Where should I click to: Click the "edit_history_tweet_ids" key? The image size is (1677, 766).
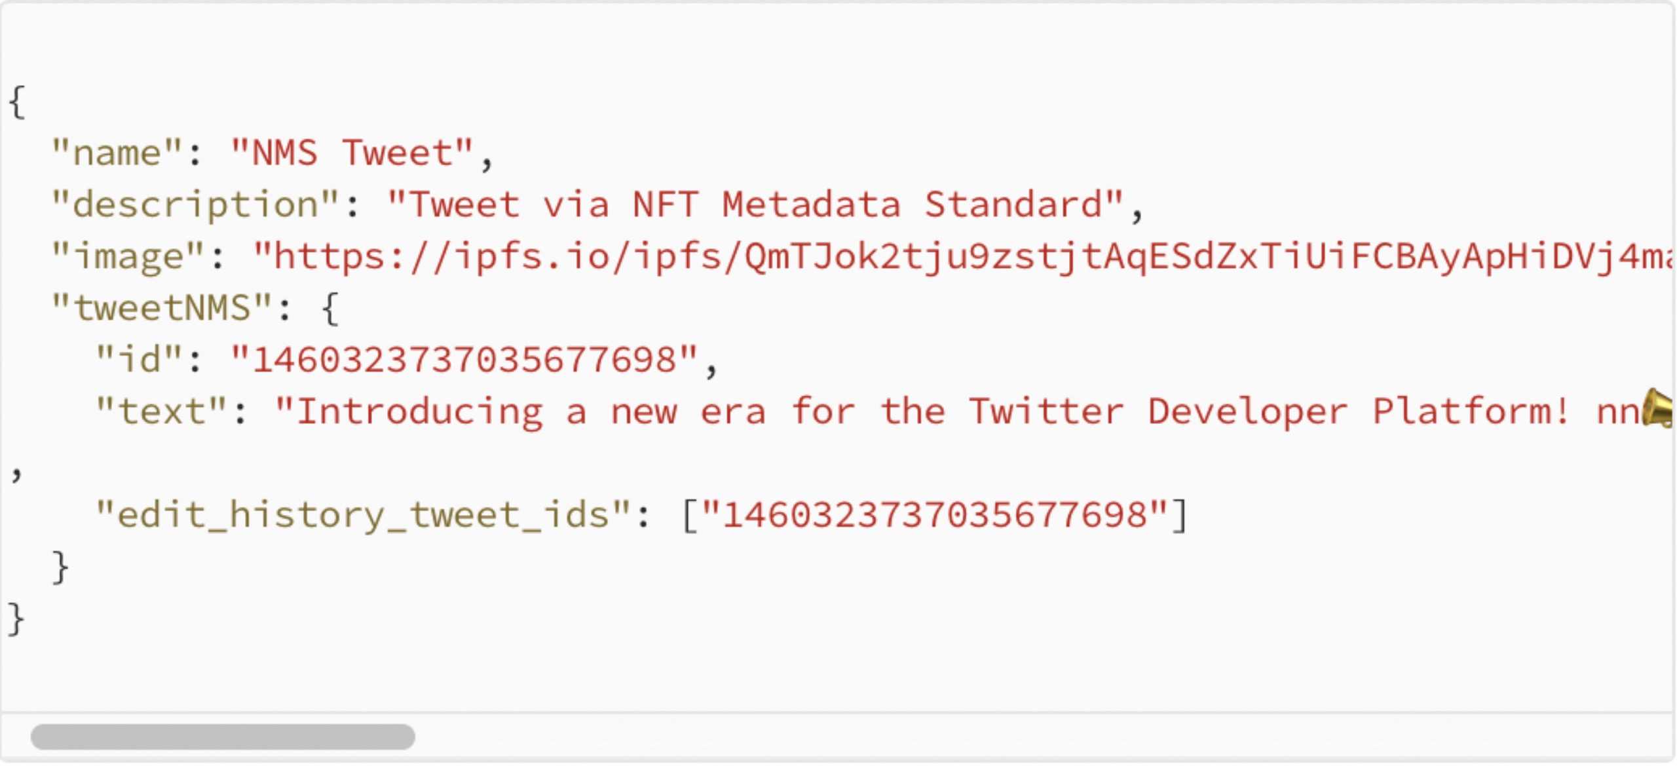[364, 516]
